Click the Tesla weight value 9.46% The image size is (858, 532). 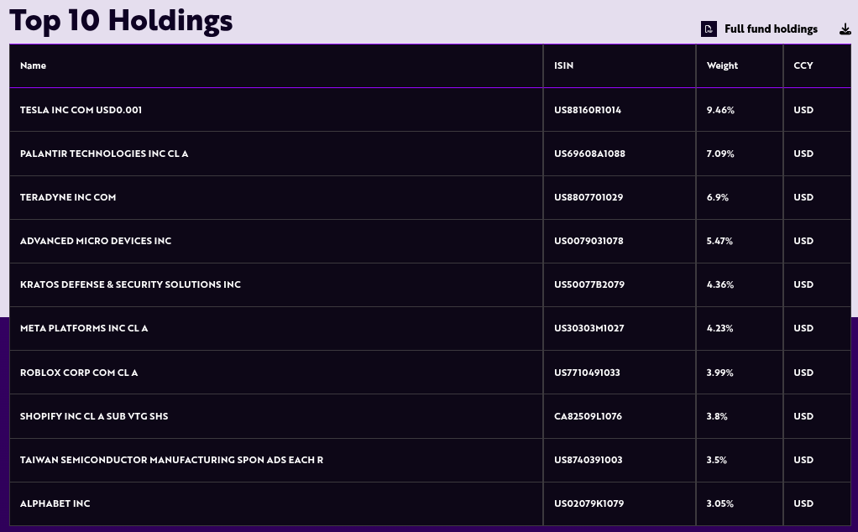720,110
